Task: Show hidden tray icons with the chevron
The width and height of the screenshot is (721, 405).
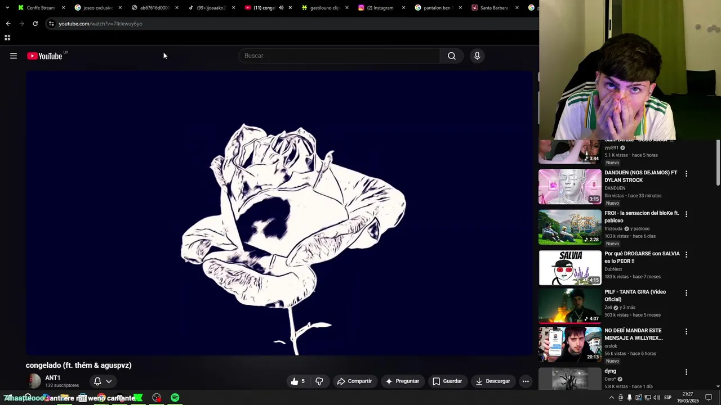Action: coord(612,398)
